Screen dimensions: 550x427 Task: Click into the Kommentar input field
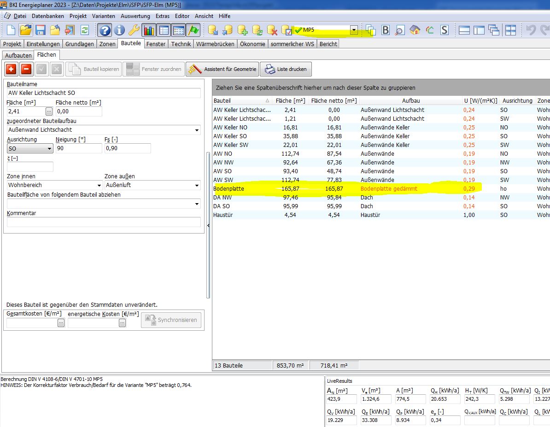pyautogui.click(x=104, y=222)
